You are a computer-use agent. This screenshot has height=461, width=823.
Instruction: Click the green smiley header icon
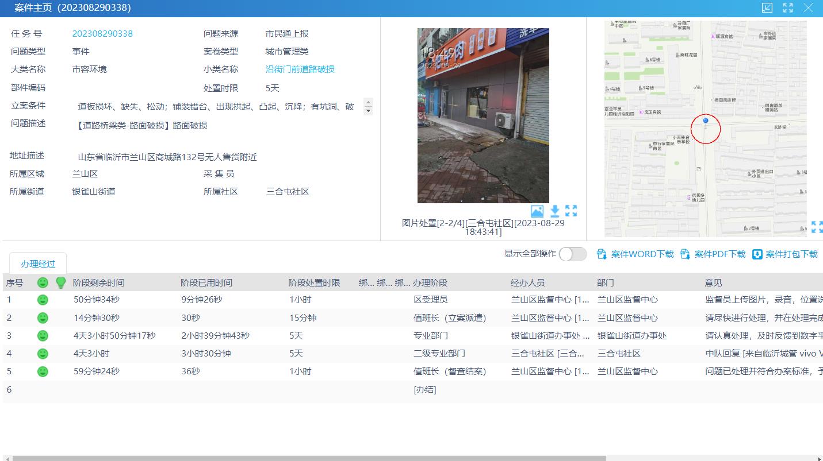(x=43, y=282)
